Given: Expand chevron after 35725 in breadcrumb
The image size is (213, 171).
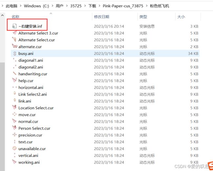Looking at the screenshot, I should tap(85, 6).
